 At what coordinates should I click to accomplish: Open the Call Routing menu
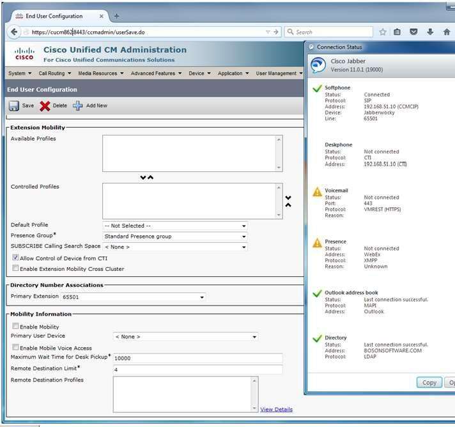point(55,74)
